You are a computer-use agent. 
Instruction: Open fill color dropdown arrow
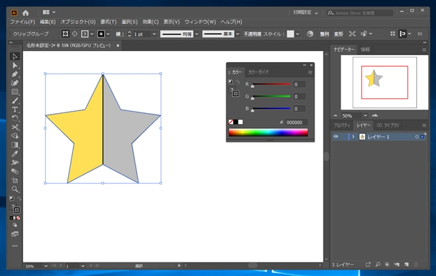92,34
